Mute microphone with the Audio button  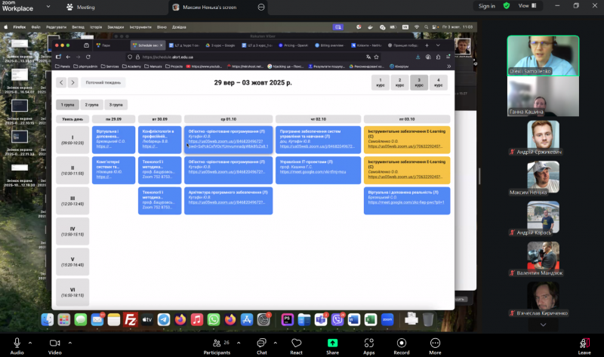(16, 343)
